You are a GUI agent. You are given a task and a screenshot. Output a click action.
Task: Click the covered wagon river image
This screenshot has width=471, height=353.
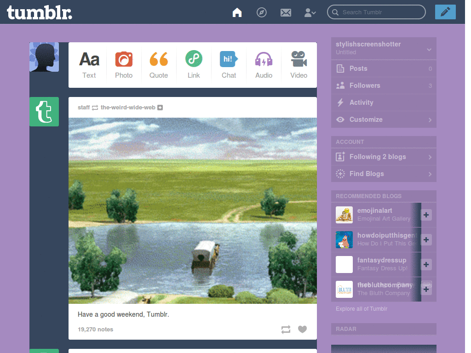click(193, 211)
